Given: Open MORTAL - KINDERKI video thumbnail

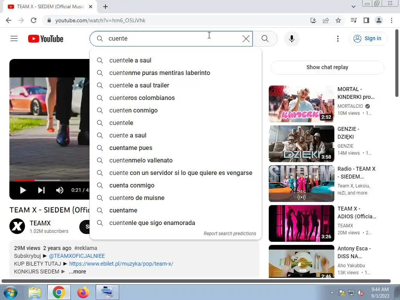Looking at the screenshot, I should pyautogui.click(x=301, y=104).
